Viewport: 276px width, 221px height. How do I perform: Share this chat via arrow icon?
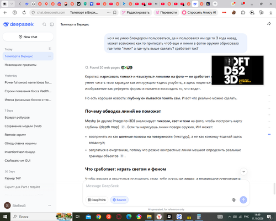tap(269, 24)
